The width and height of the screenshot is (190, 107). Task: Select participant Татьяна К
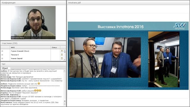tap(15, 55)
